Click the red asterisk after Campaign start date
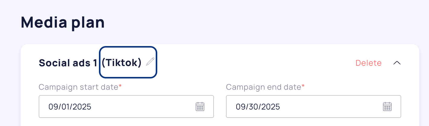Image resolution: width=429 pixels, height=126 pixels. point(120,87)
